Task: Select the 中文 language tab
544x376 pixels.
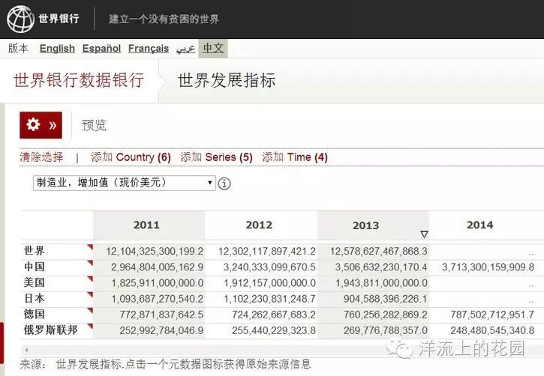Action: tap(213, 48)
